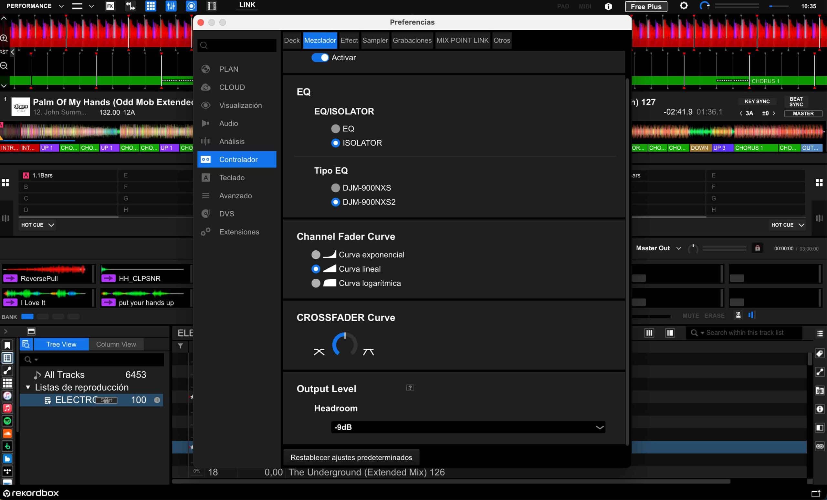Toggle the Activar switch off
827x500 pixels.
coord(320,57)
